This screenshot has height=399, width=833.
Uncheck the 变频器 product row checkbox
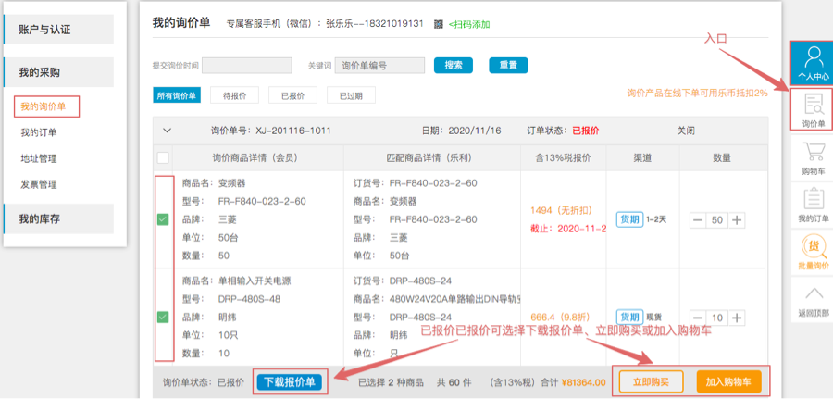163,219
